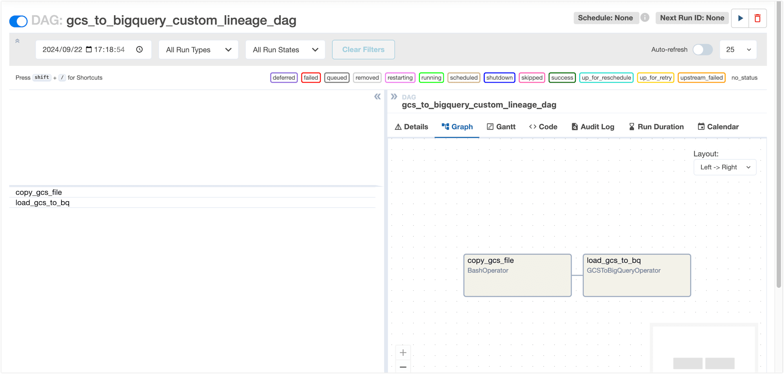Click the date time input field
This screenshot has width=784, height=374.
click(93, 50)
